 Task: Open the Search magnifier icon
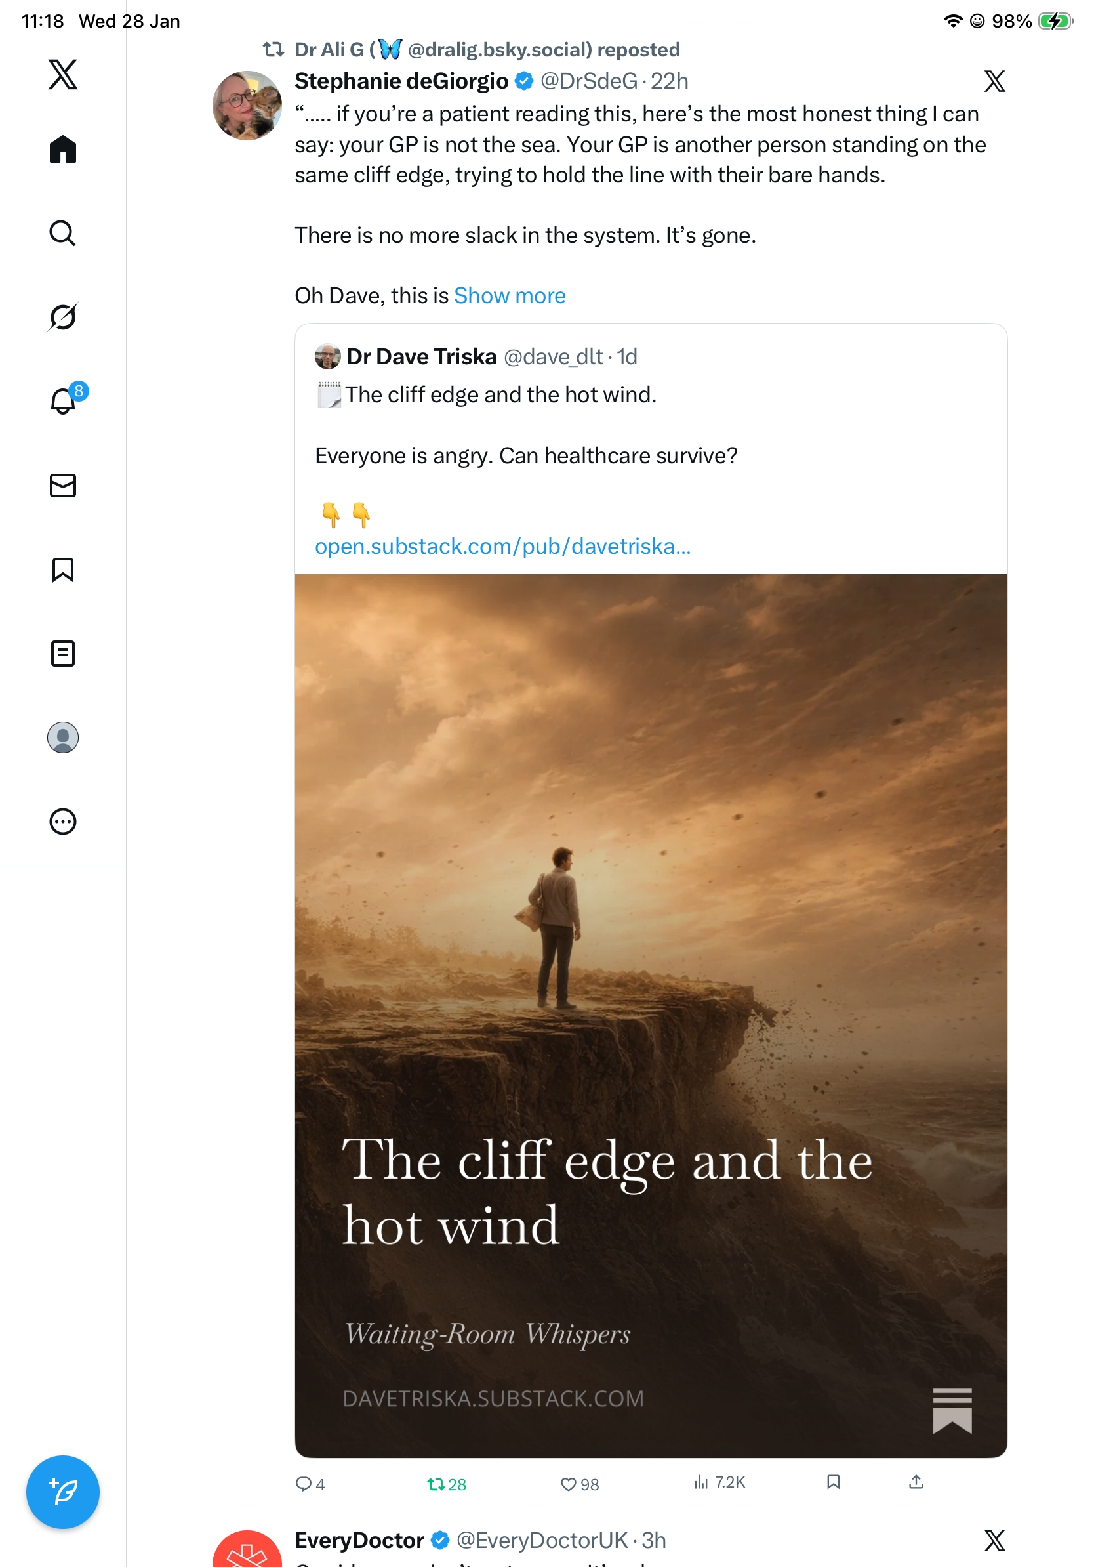click(63, 233)
